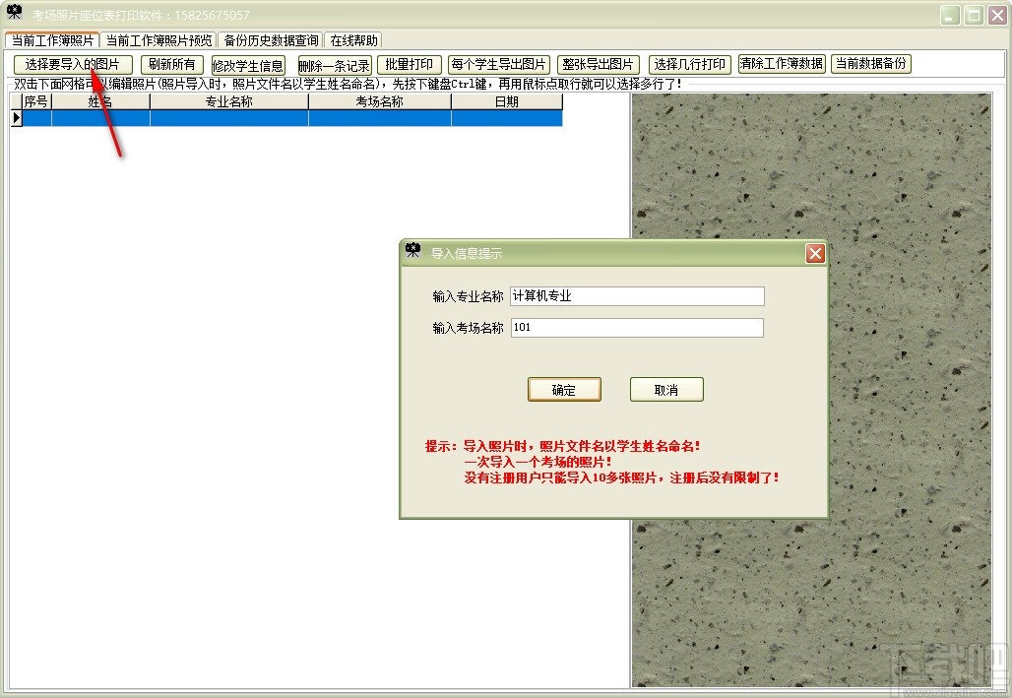Viewport: 1012px width, 698px height.
Task: Cancel the import dialog with 取消
Action: 665,389
